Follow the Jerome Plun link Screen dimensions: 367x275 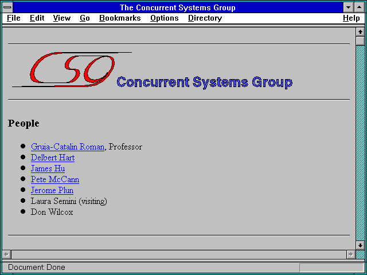pos(52,190)
